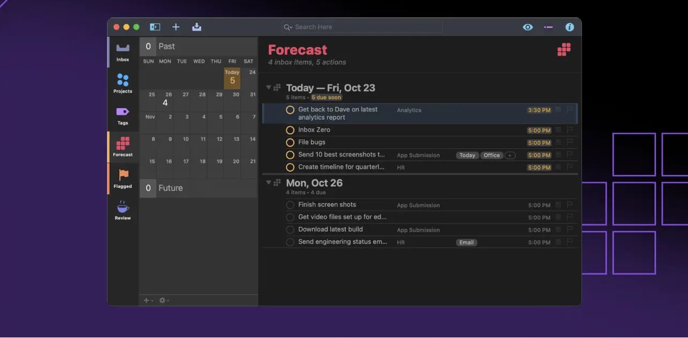This screenshot has width=688, height=338.
Task: Mark Get back to Dave task complete
Action: pos(290,110)
